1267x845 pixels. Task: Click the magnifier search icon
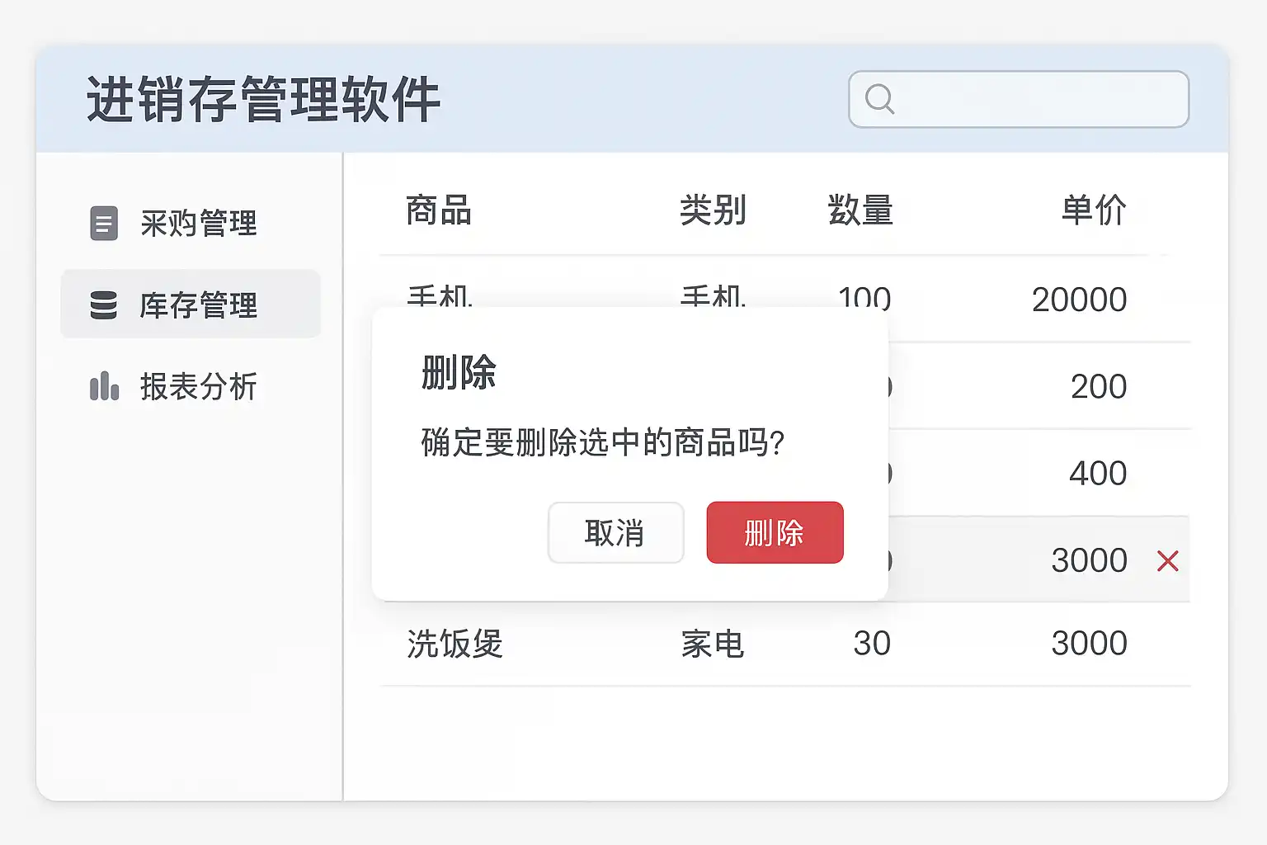879,99
